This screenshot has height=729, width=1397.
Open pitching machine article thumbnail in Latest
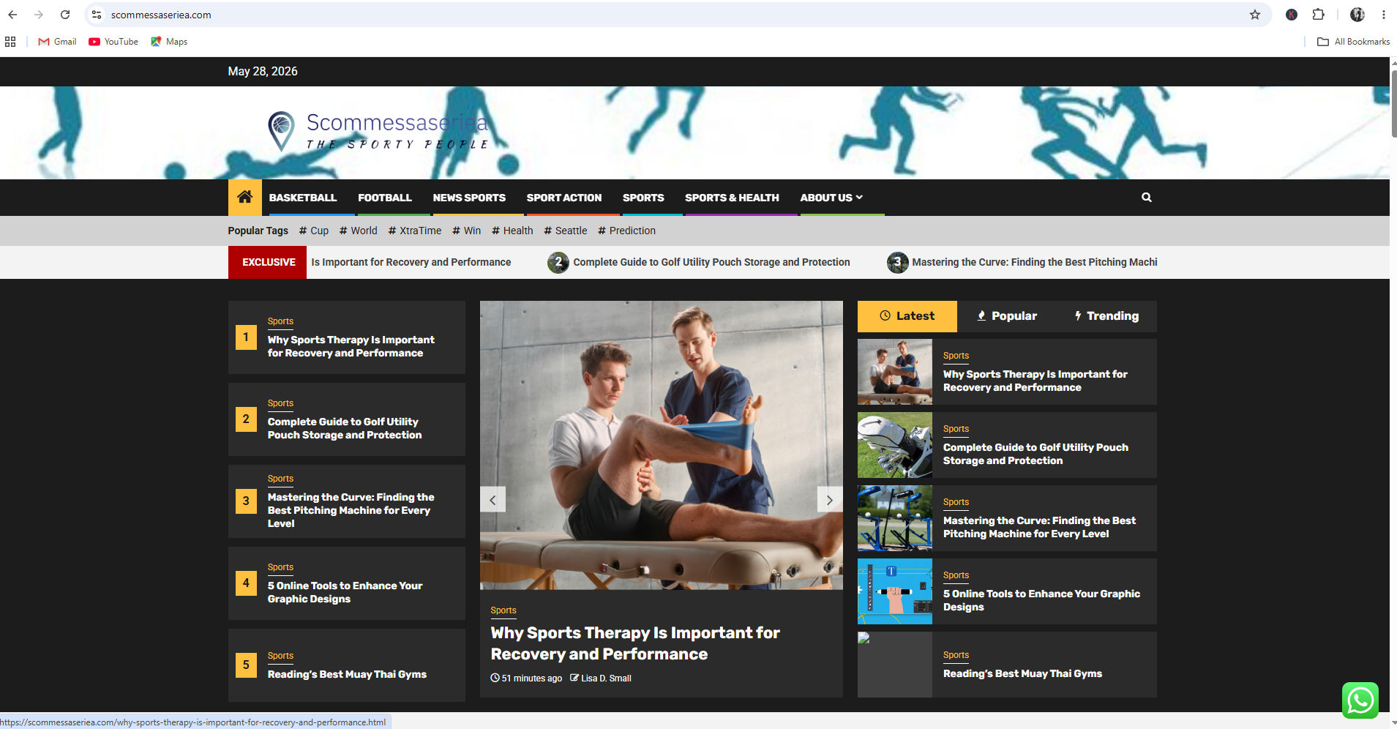click(x=895, y=518)
